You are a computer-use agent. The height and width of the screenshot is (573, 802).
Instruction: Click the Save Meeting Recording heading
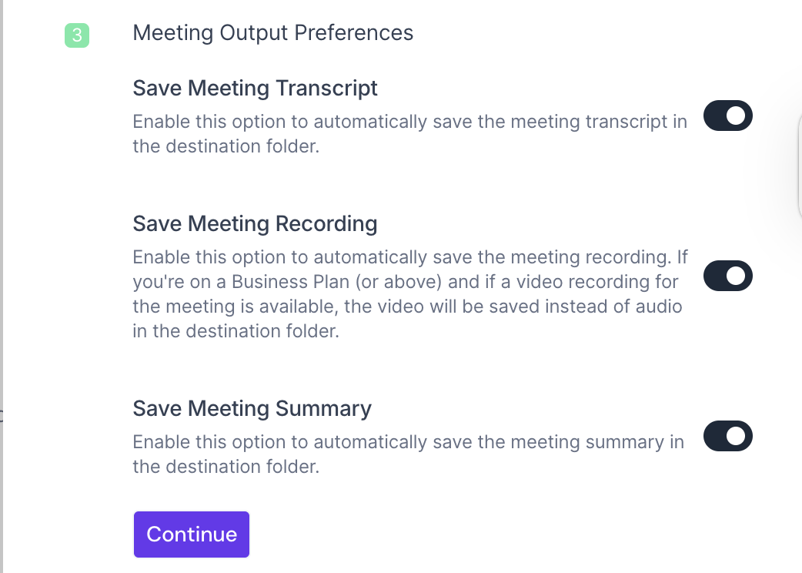tap(255, 224)
